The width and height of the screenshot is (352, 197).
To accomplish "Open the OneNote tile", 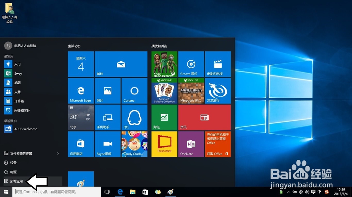I will click(x=191, y=144).
